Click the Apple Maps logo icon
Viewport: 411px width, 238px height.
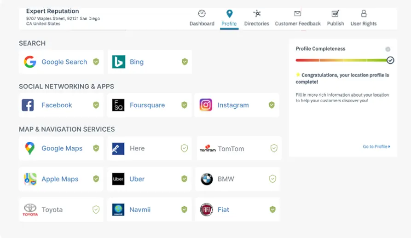[30, 179]
